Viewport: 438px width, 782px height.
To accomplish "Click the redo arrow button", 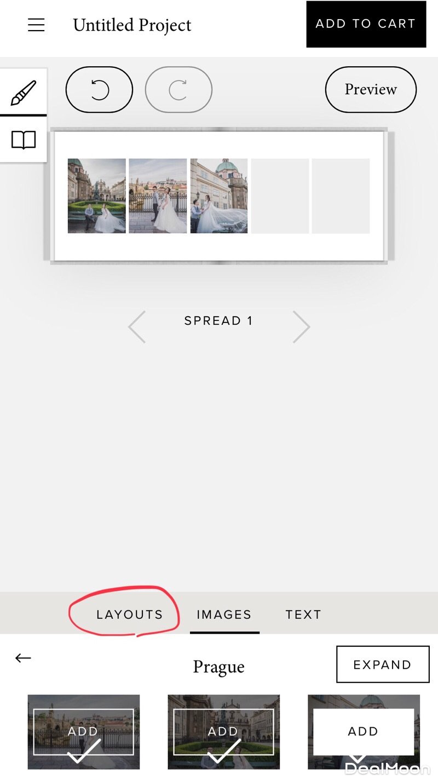I will [178, 90].
